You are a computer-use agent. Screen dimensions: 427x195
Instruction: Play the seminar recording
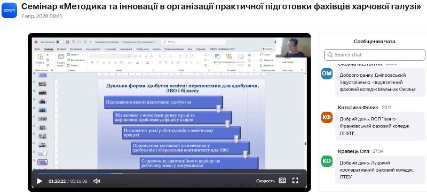[39, 181]
